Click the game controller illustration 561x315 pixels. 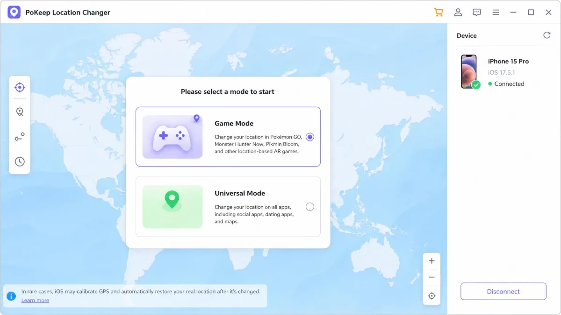pyautogui.click(x=173, y=137)
